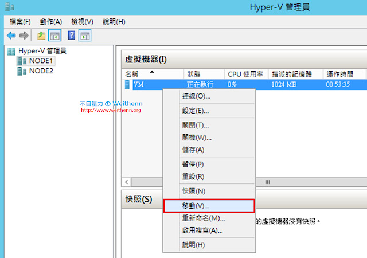Image resolution: width=367 pixels, height=258 pixels.
Task: Click the NODE1 server icon
Action: [22, 61]
